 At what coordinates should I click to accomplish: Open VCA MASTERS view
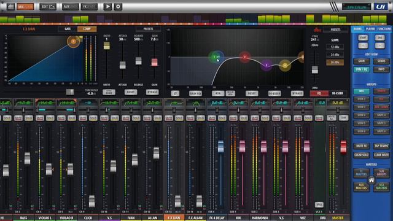tap(381, 187)
